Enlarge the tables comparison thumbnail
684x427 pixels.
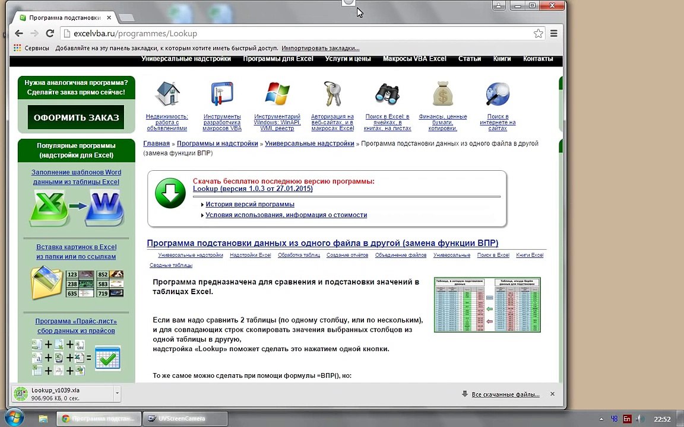point(487,305)
